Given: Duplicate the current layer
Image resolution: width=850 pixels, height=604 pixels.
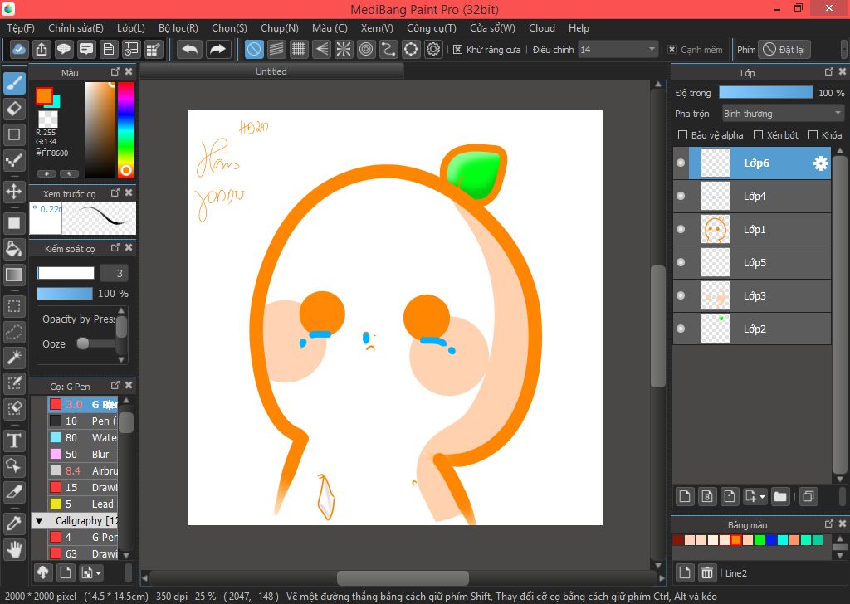Looking at the screenshot, I should click(808, 496).
